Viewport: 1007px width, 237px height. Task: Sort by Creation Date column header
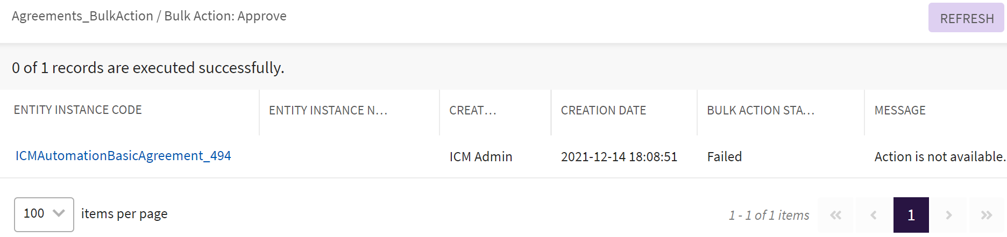(603, 110)
